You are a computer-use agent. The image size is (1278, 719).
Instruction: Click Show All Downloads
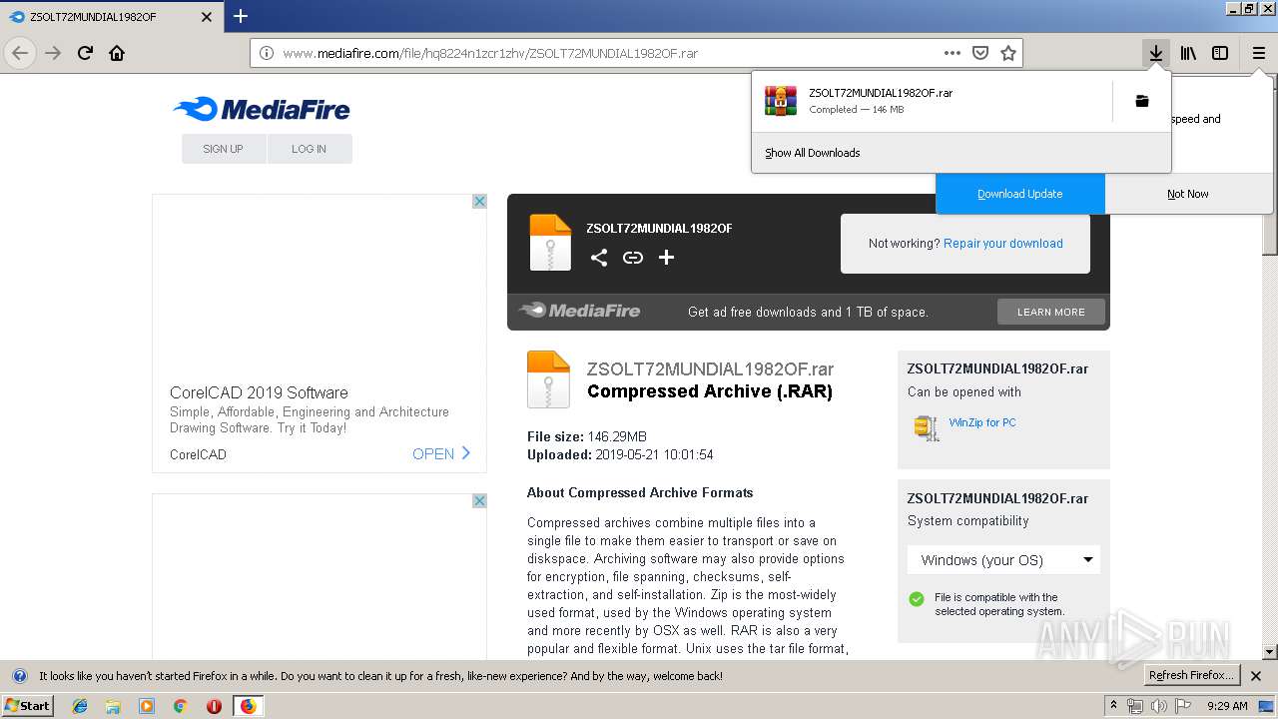click(813, 153)
